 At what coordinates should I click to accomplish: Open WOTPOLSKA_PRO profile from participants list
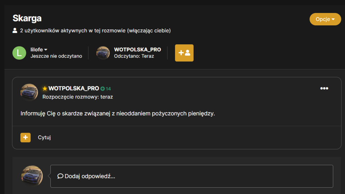(137, 49)
